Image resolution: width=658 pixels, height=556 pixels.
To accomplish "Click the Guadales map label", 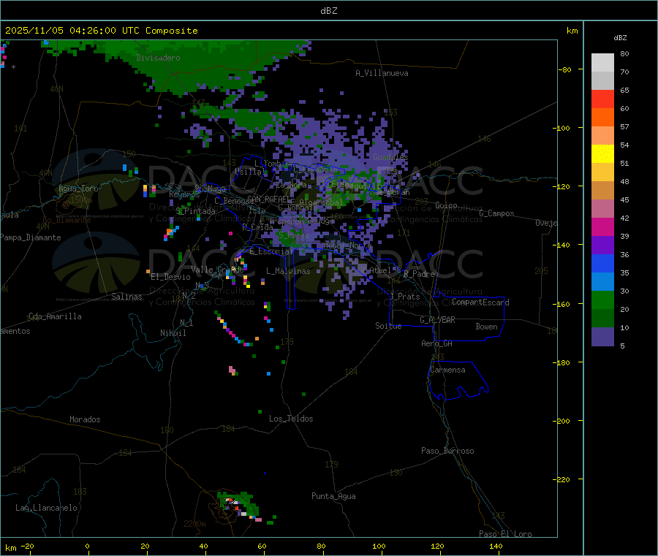I will [x=390, y=157].
